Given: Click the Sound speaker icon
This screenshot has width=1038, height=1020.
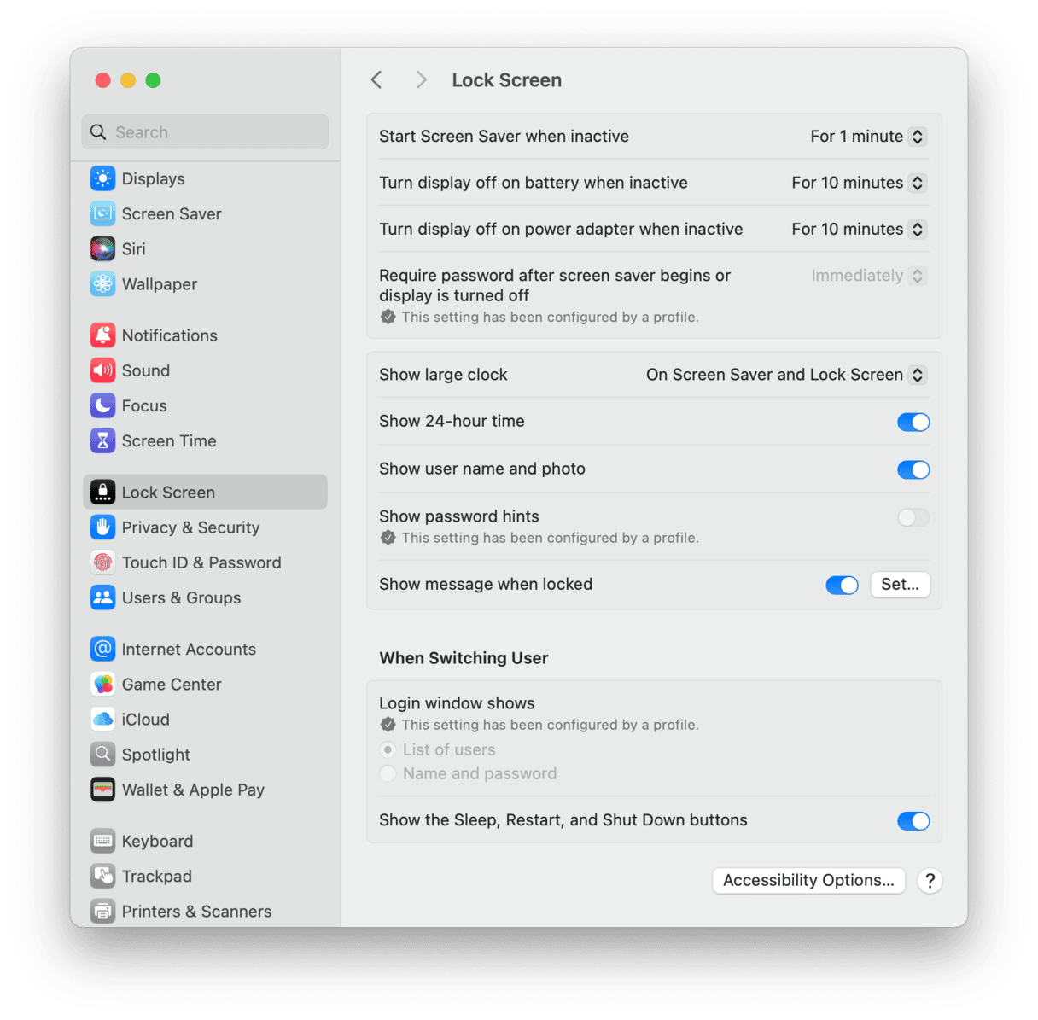Looking at the screenshot, I should (x=102, y=370).
